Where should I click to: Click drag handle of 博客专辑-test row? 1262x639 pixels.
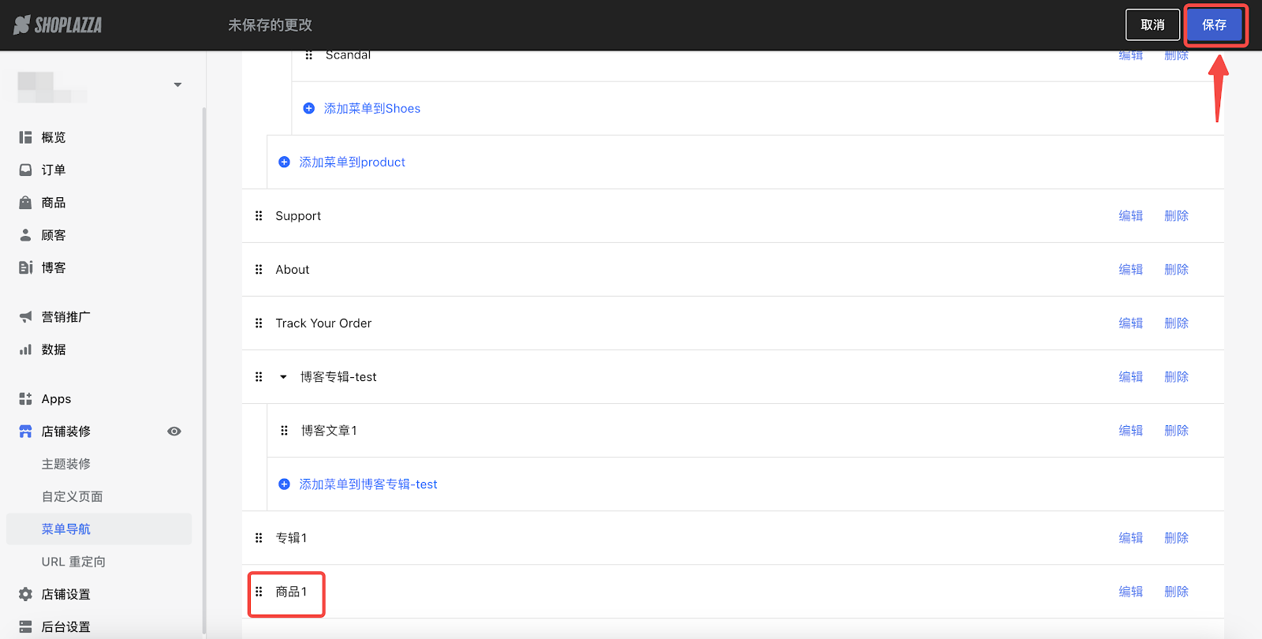(259, 376)
